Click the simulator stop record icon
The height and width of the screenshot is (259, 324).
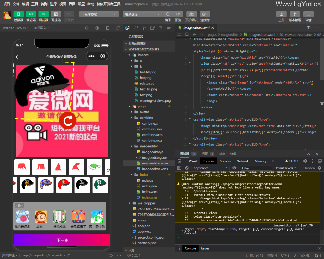click(x=97, y=28)
